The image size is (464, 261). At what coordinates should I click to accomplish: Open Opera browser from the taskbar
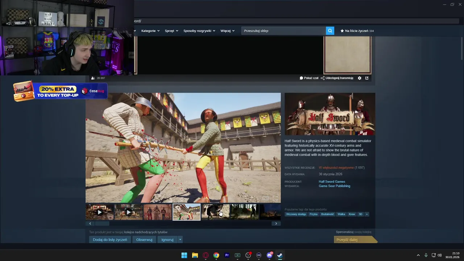pyautogui.click(x=206, y=255)
